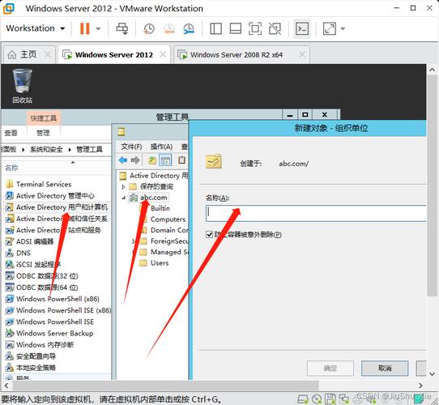This screenshot has height=405, width=439.
Task: Click the VM vertical scrollbar down arrow
Action: pyautogui.click(x=432, y=374)
